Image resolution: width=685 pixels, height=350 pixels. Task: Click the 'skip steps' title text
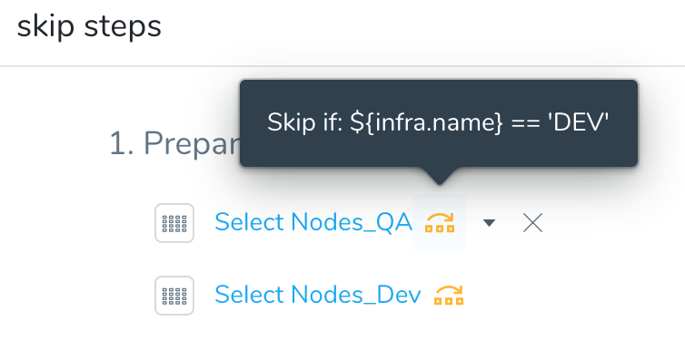point(89,26)
